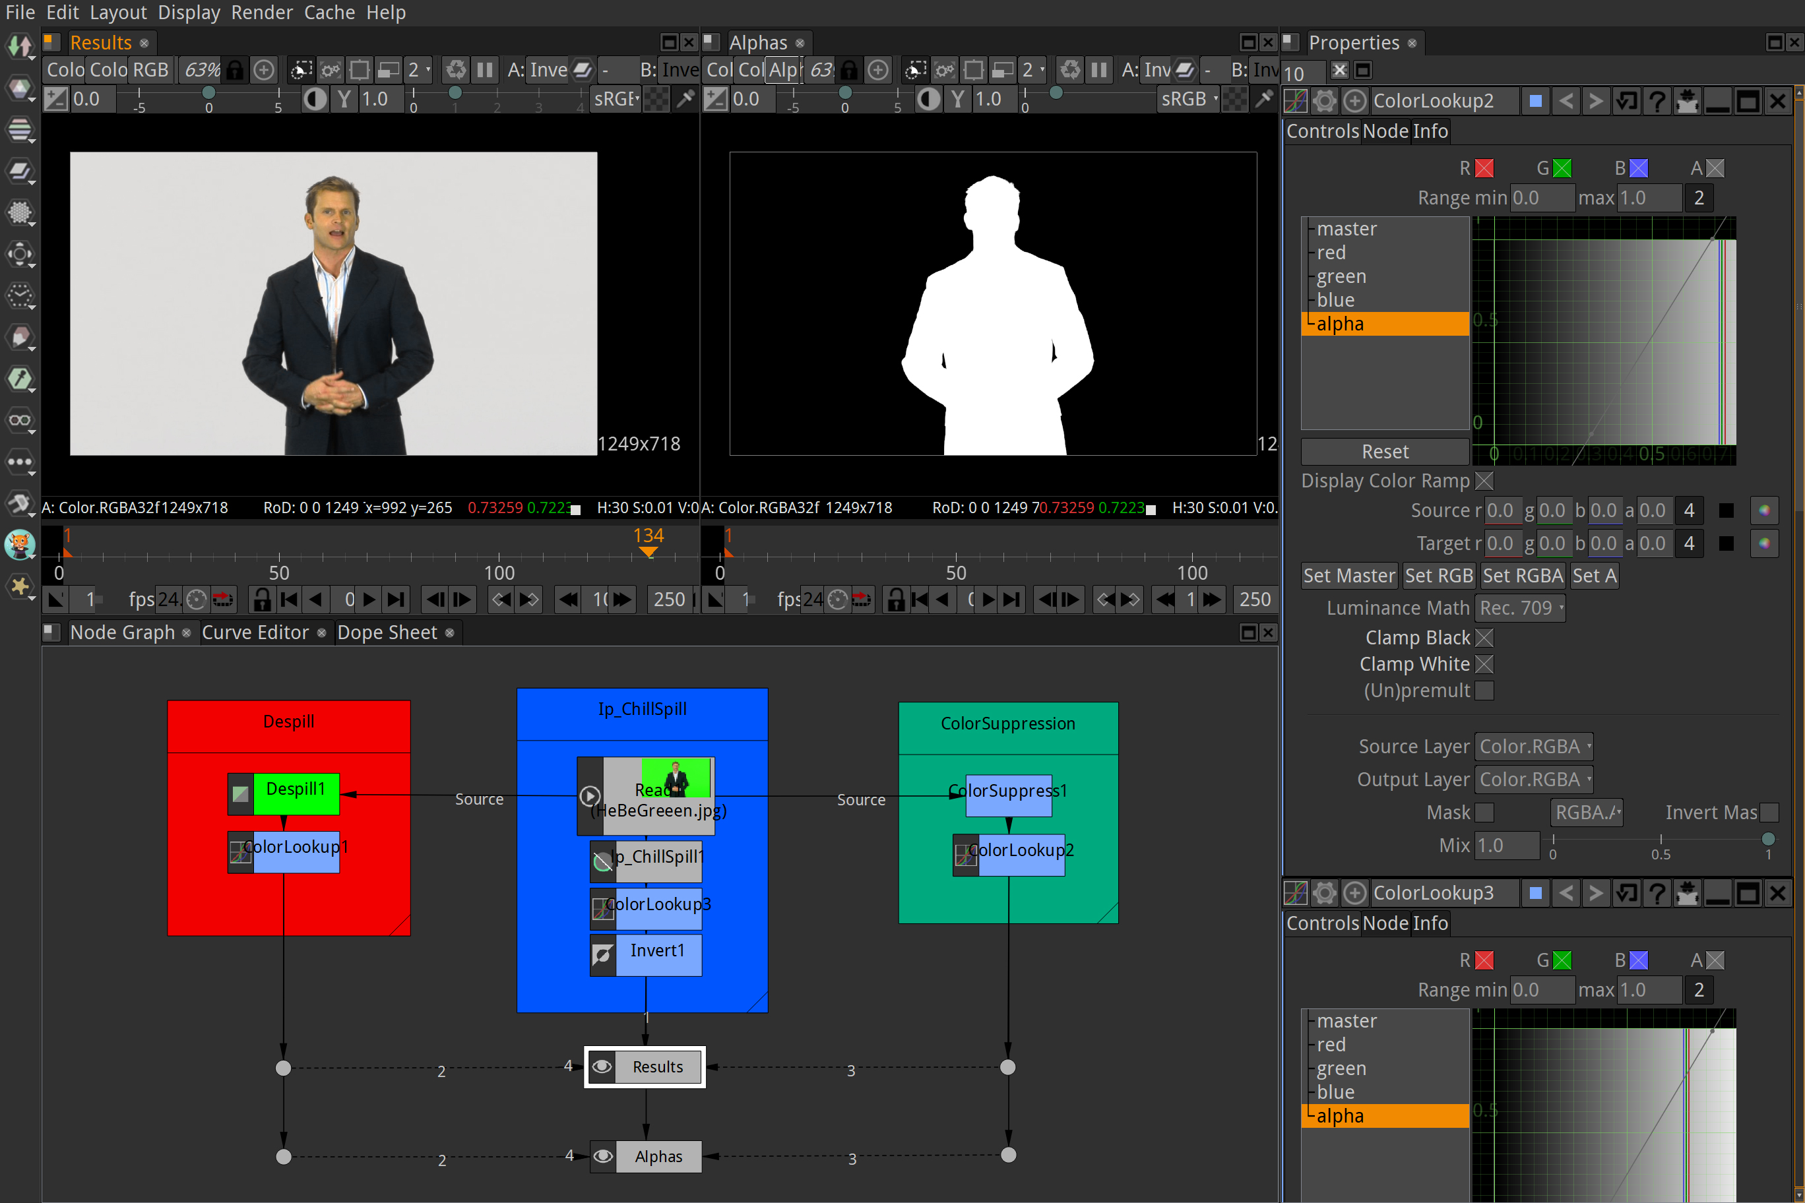Click the Reset button under the curve list
1805x1203 pixels.
coord(1385,452)
